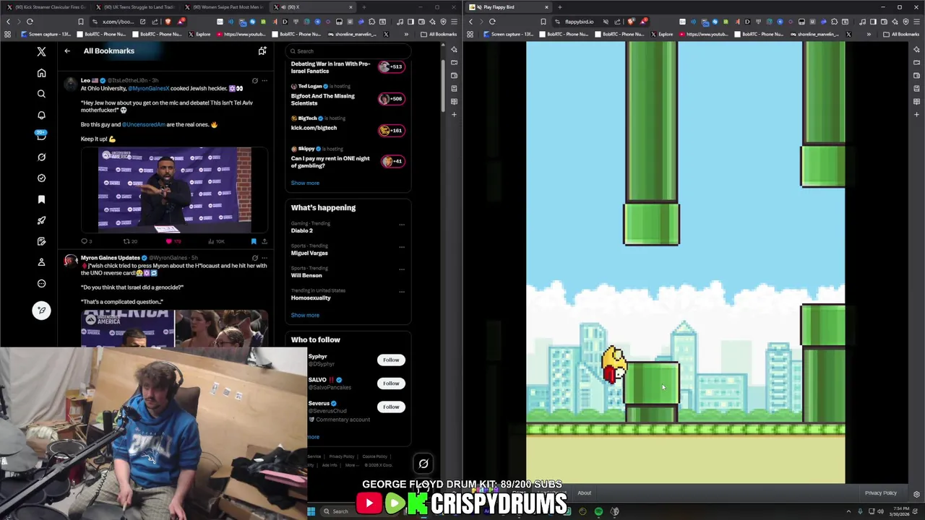The width and height of the screenshot is (925, 520).
Task: Open the Grok floating button at bottom of X
Action: (x=423, y=464)
